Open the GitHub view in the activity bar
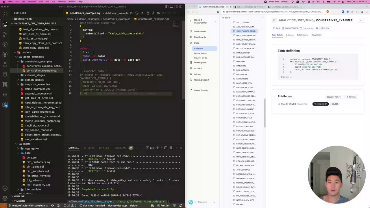The image size is (370, 208). [5, 54]
